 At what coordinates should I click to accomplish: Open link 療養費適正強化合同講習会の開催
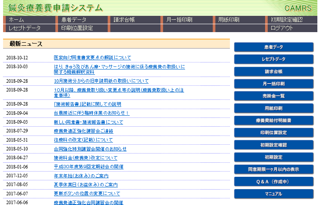[89, 202]
